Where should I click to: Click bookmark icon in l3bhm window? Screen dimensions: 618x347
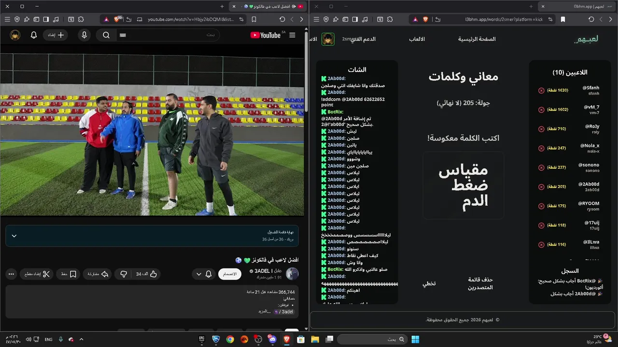[563, 19]
